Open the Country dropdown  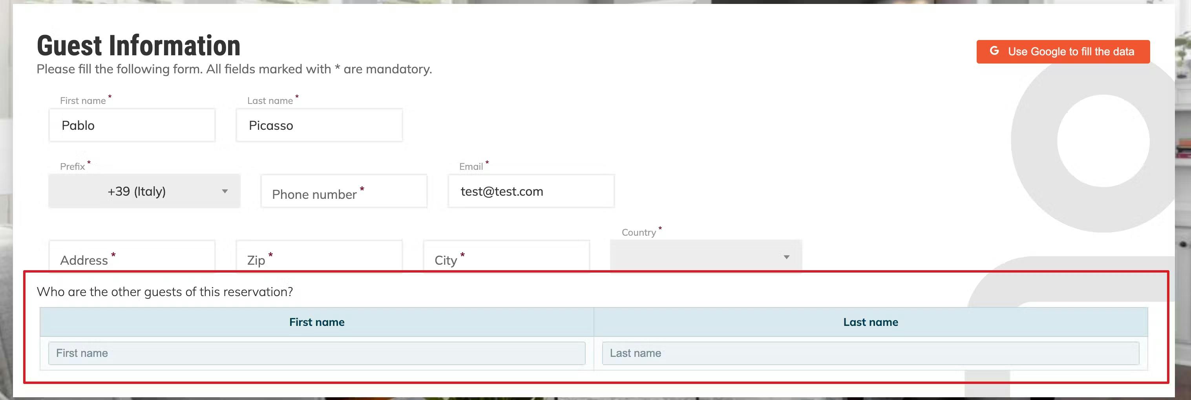pyautogui.click(x=706, y=256)
